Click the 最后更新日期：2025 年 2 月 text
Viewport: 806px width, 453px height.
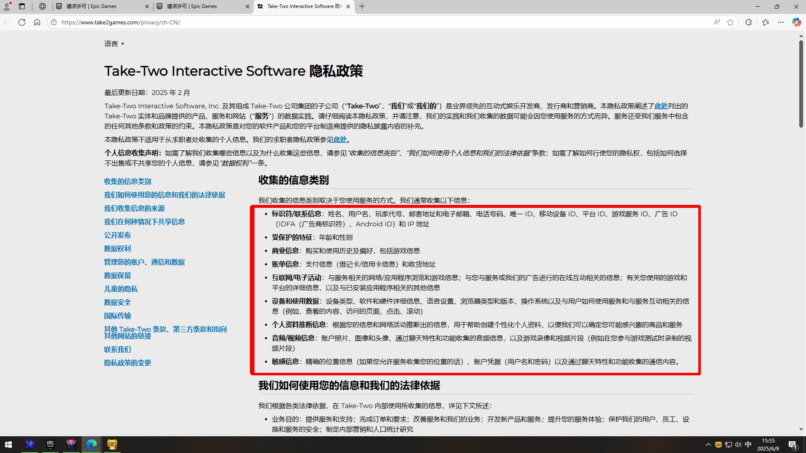[x=147, y=92]
